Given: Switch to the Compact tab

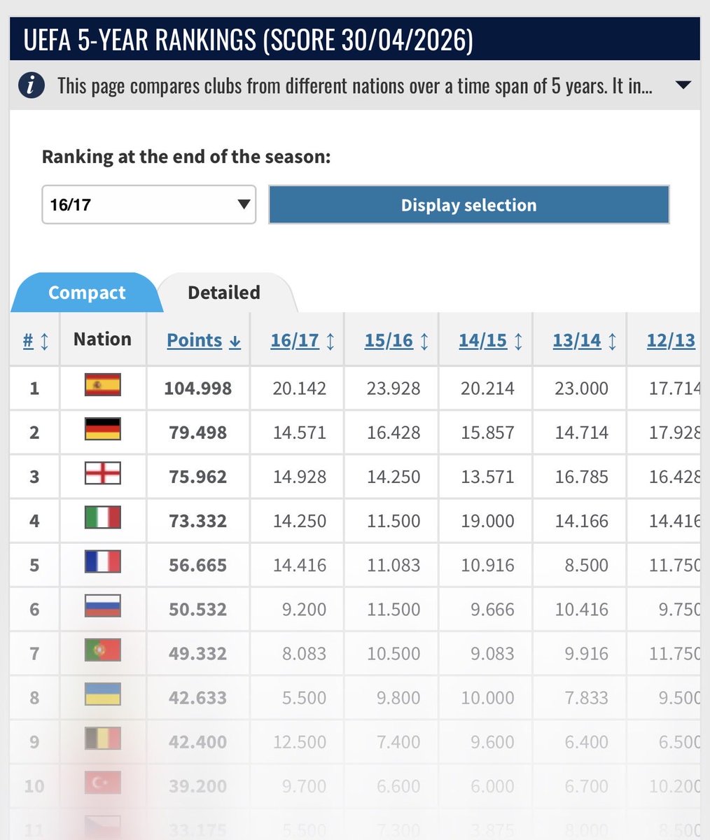Looking at the screenshot, I should pos(86,293).
